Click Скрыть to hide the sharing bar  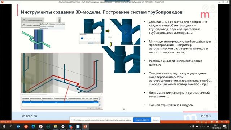point(156,120)
